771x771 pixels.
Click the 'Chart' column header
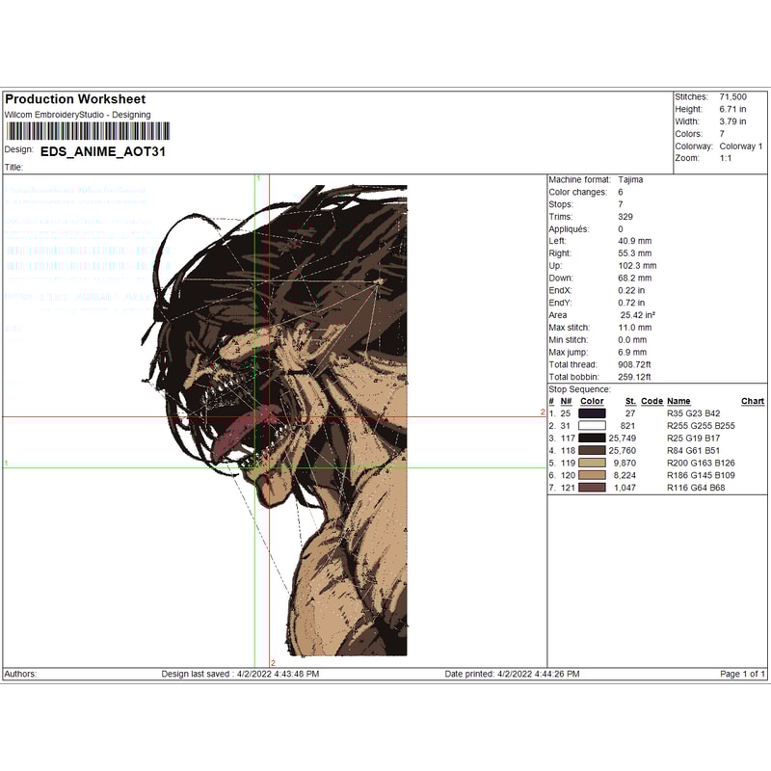[x=752, y=401]
